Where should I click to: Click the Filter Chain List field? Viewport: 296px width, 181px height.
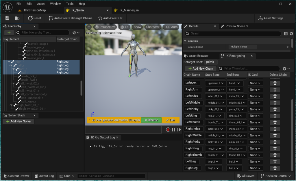coord(249,68)
